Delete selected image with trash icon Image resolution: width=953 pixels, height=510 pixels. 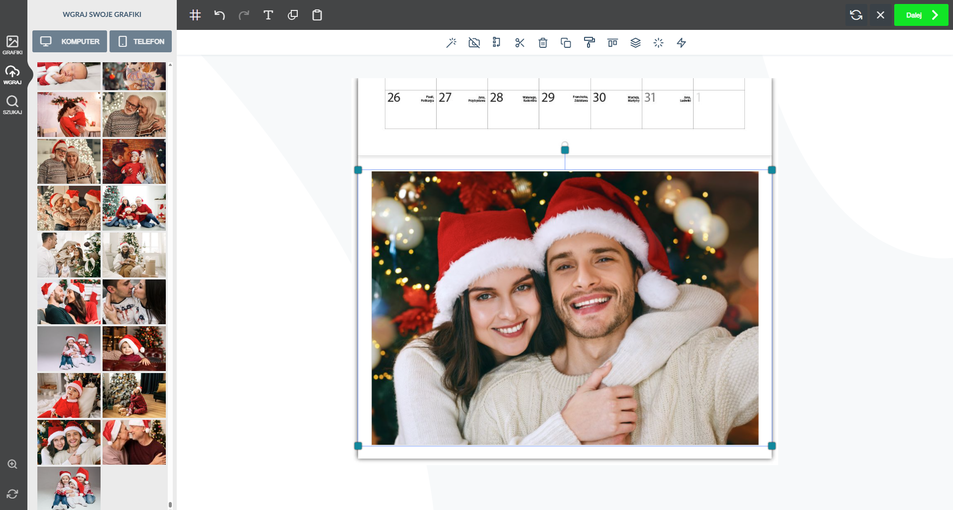[x=543, y=43]
